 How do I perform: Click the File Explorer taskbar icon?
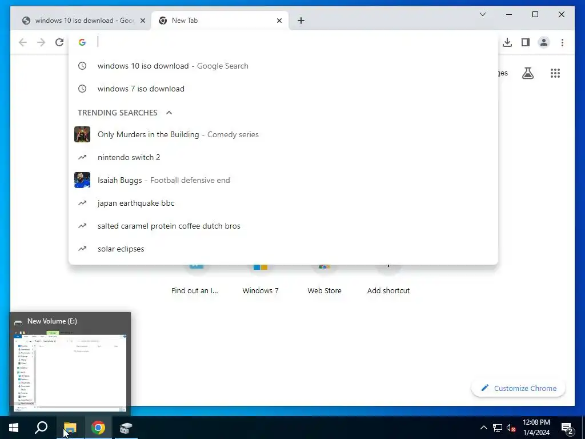(x=70, y=428)
